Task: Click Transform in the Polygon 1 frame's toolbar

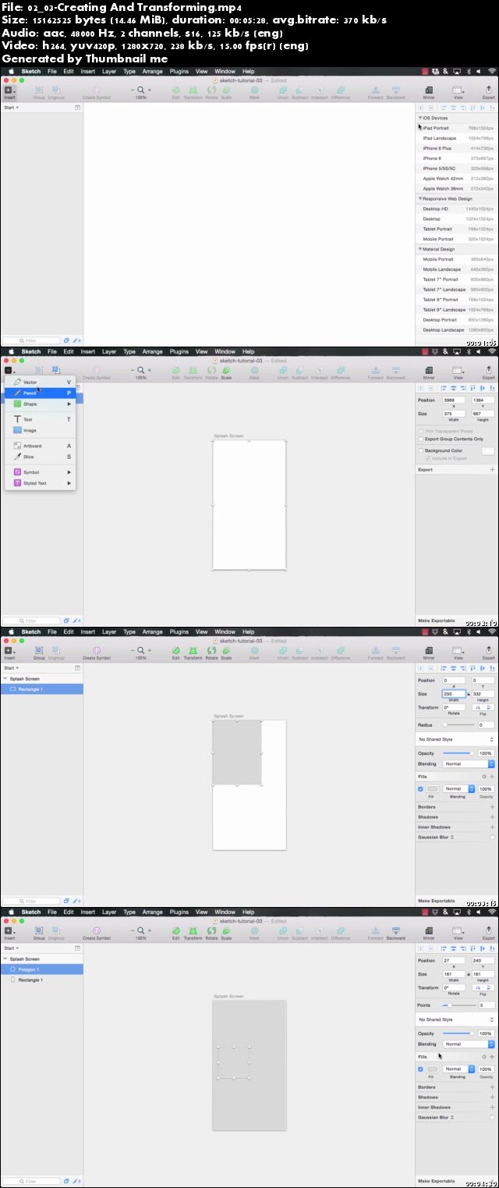Action: point(193,932)
